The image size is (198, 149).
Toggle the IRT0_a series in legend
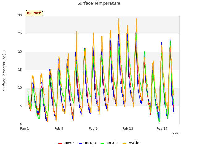pos(90,143)
